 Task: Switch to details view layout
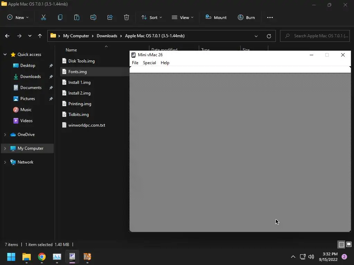(341, 245)
